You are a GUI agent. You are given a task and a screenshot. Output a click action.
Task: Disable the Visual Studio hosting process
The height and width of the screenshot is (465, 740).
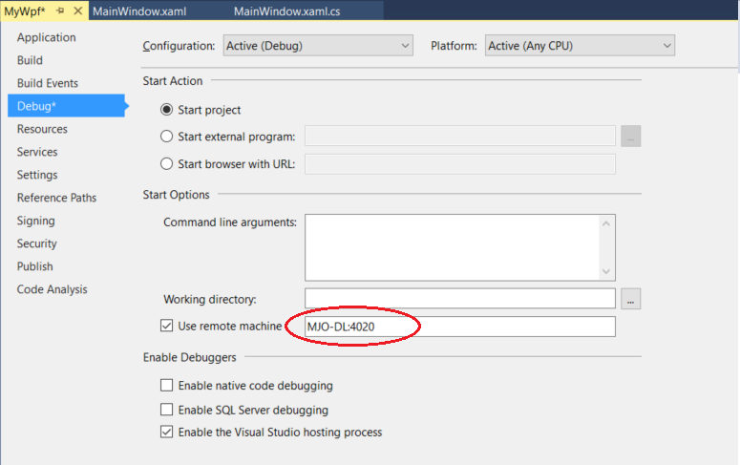click(x=167, y=433)
